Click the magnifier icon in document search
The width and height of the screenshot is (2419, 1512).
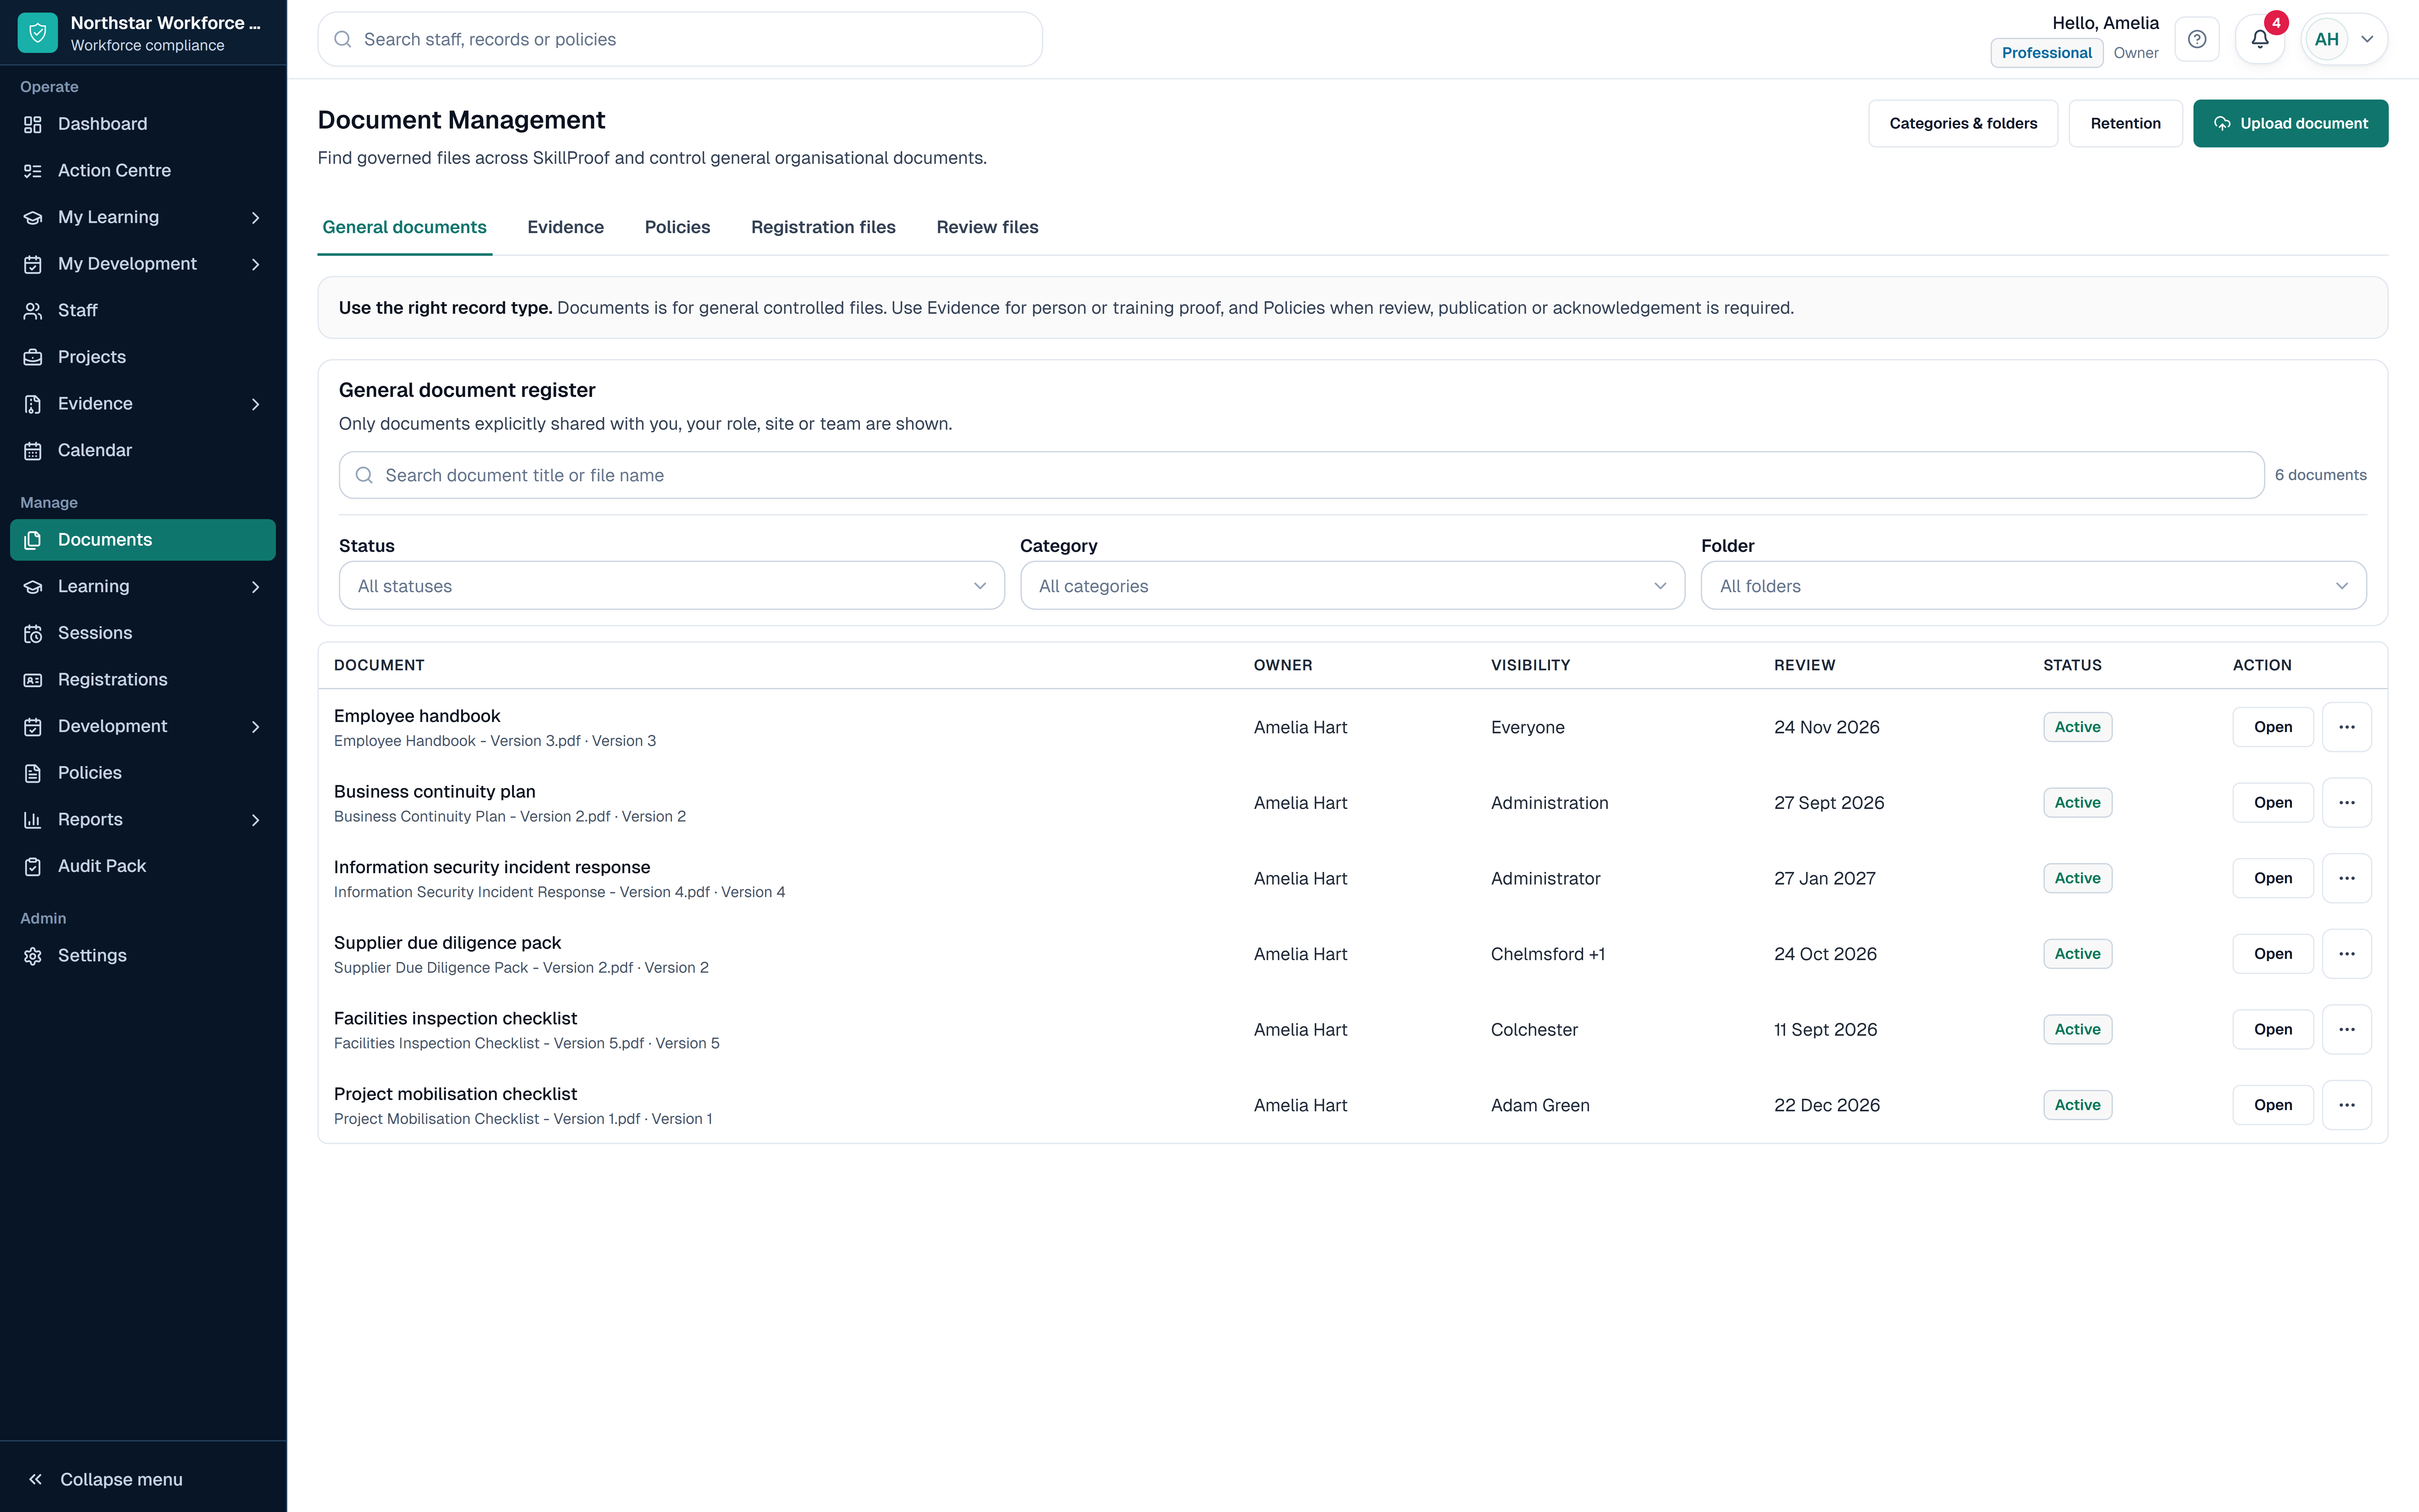(364, 475)
